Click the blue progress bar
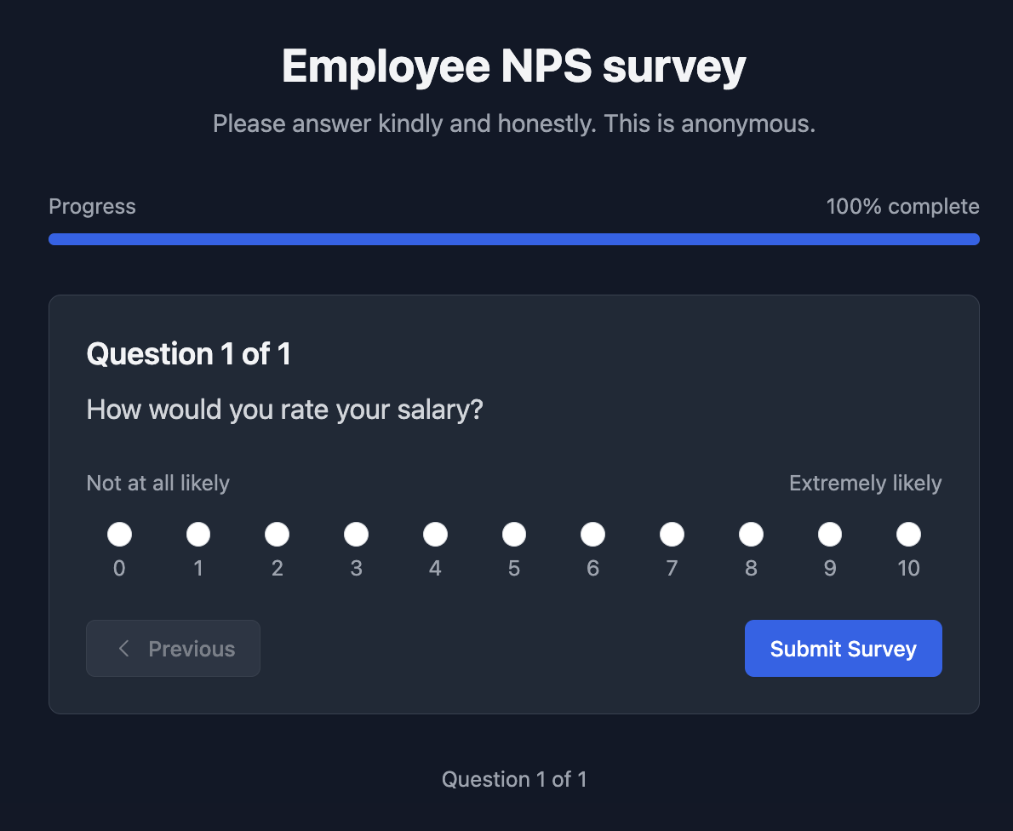Screen dimensions: 1013x831 click(514, 239)
